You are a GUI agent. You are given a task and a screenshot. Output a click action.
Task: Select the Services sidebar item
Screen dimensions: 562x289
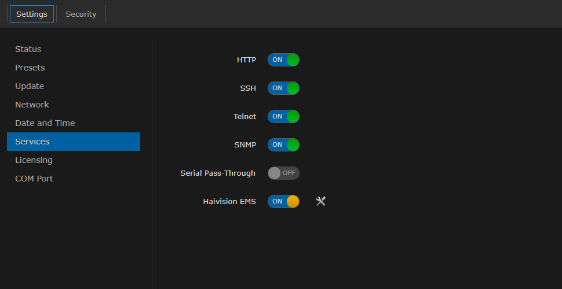(32, 142)
